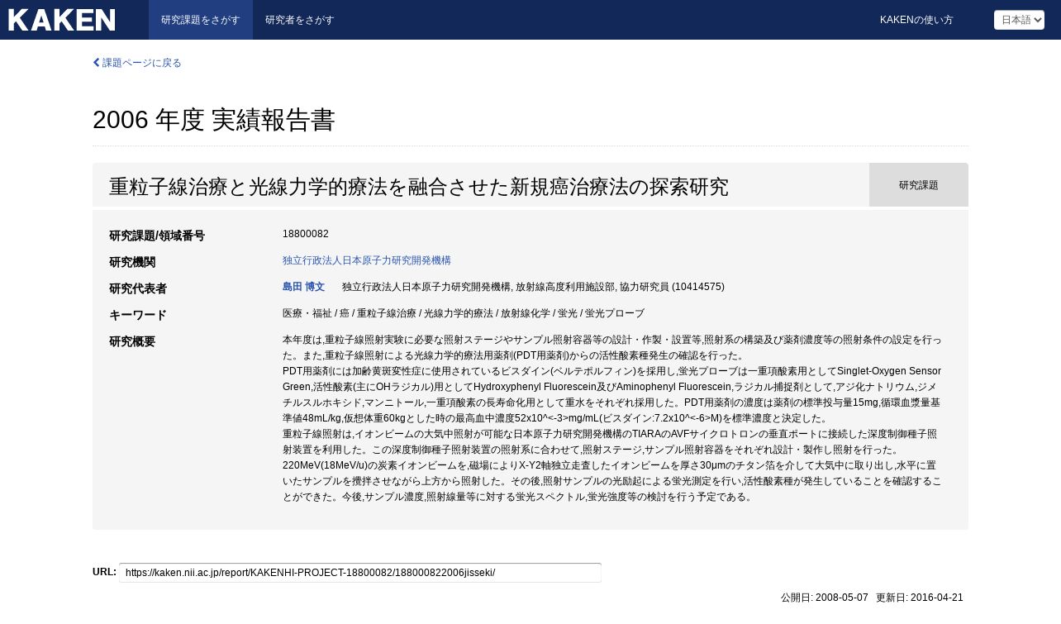Open the 研究課題をさがす tab

(x=201, y=20)
